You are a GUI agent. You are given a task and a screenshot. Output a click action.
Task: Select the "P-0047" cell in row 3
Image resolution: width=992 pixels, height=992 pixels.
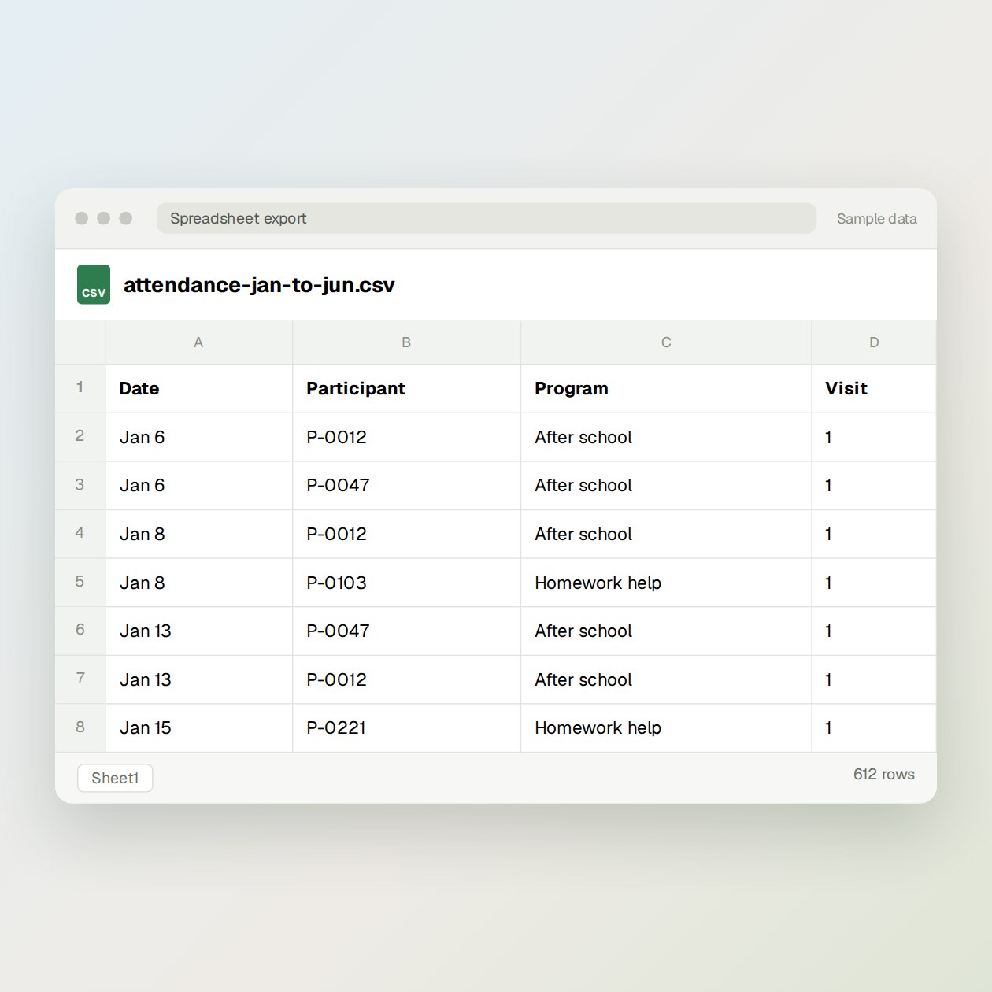pyautogui.click(x=406, y=486)
